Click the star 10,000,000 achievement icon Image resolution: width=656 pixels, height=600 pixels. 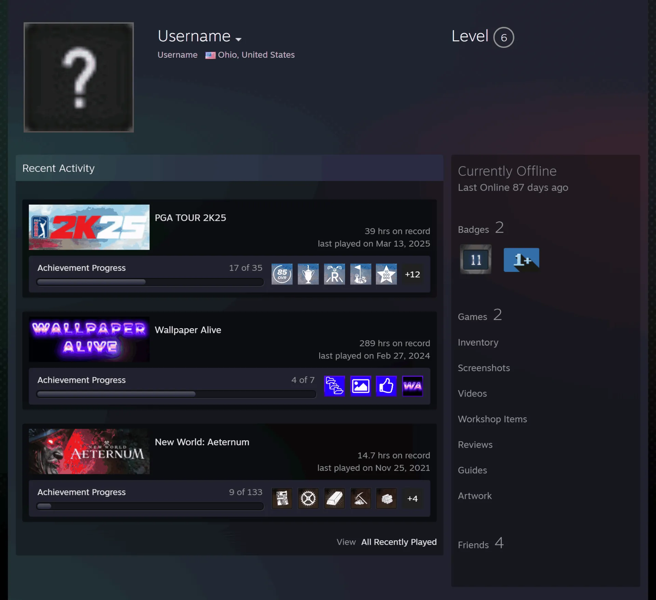pyautogui.click(x=386, y=274)
